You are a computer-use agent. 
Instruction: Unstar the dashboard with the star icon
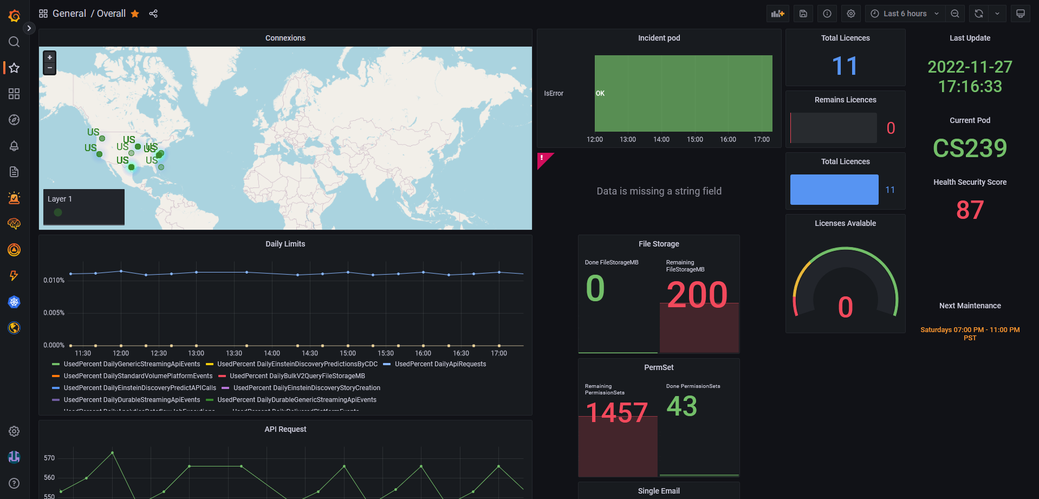(x=135, y=14)
